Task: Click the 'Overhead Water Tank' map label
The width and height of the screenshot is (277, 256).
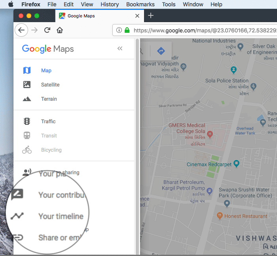Action: click(x=245, y=131)
